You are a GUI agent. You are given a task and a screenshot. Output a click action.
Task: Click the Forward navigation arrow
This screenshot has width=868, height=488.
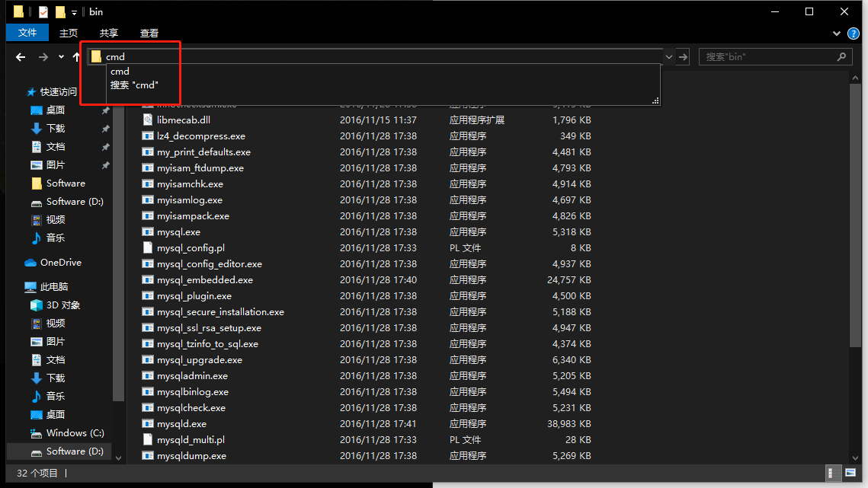(x=43, y=57)
